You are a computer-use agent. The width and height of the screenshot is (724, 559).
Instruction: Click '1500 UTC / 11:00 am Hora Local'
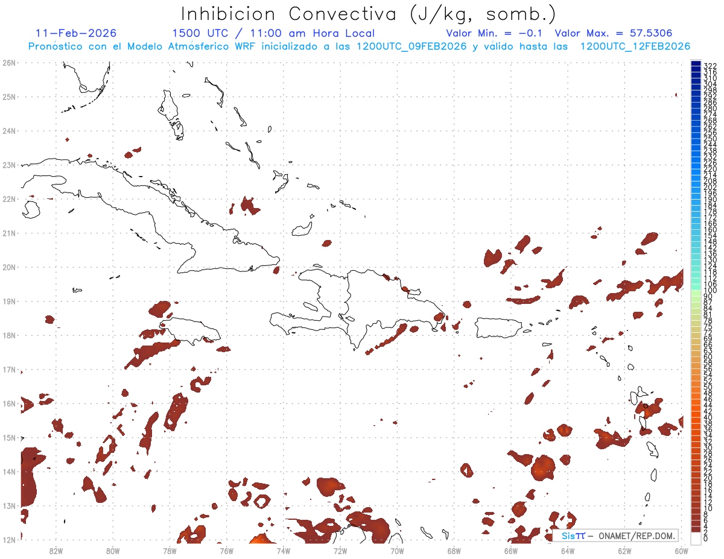(x=273, y=33)
